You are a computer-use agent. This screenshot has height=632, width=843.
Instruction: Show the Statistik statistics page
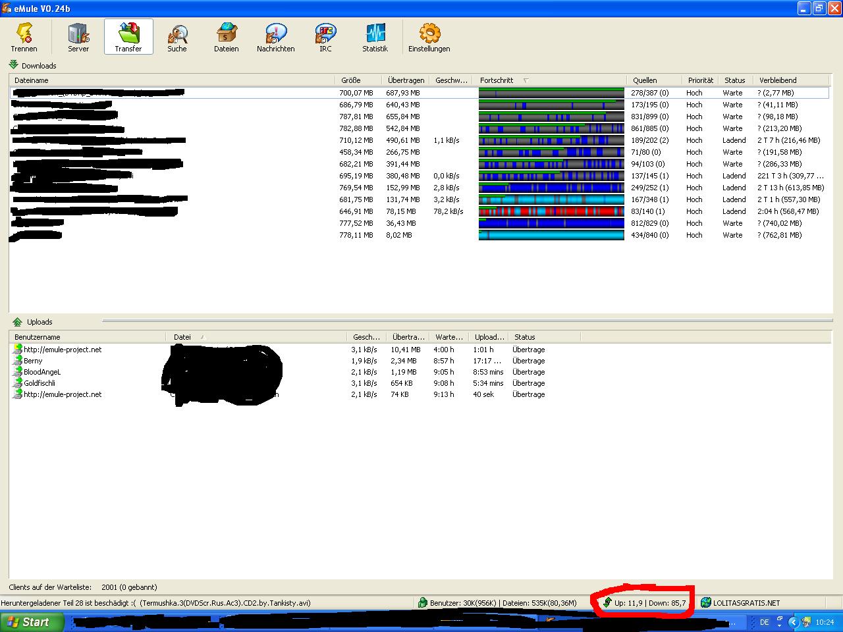[x=375, y=37]
